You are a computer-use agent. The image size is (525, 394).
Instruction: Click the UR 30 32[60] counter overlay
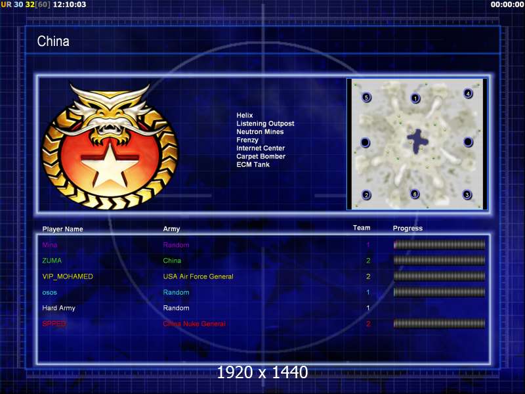coord(26,5)
